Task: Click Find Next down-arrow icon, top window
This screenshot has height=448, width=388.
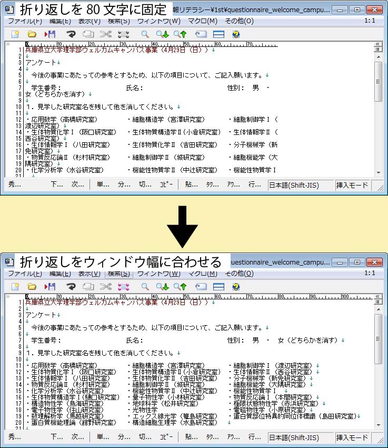Action: [x=163, y=34]
